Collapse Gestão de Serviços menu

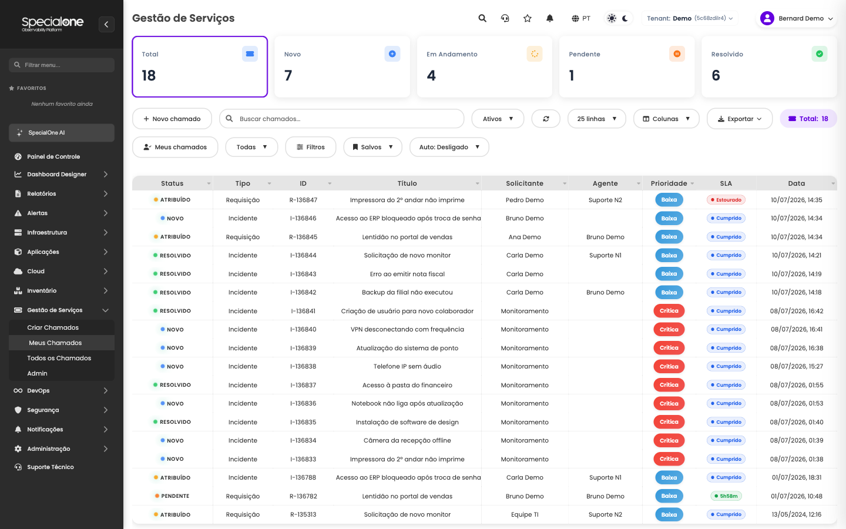pyautogui.click(x=62, y=310)
